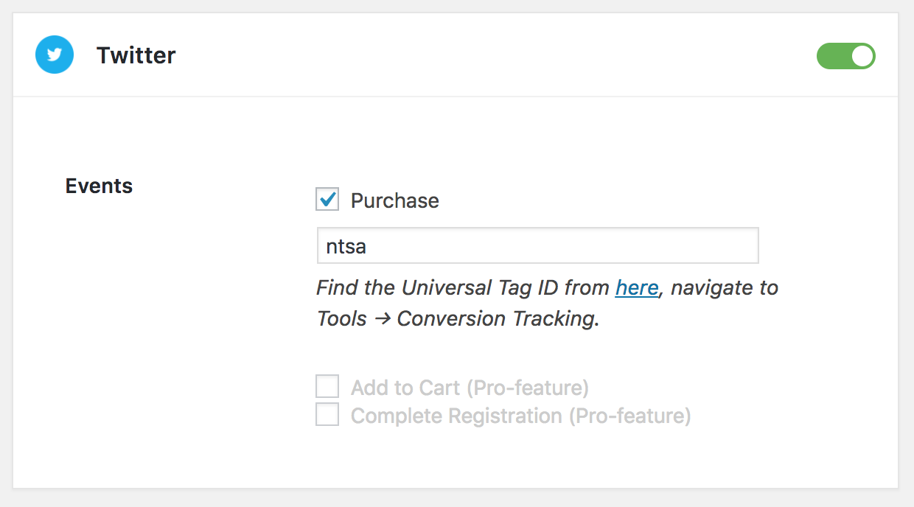Screen dimensions: 914x507
Task: Select the Events section label
Action: (98, 186)
